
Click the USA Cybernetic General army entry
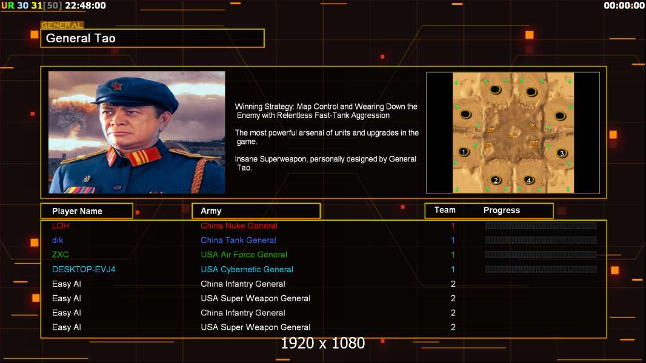pos(247,269)
